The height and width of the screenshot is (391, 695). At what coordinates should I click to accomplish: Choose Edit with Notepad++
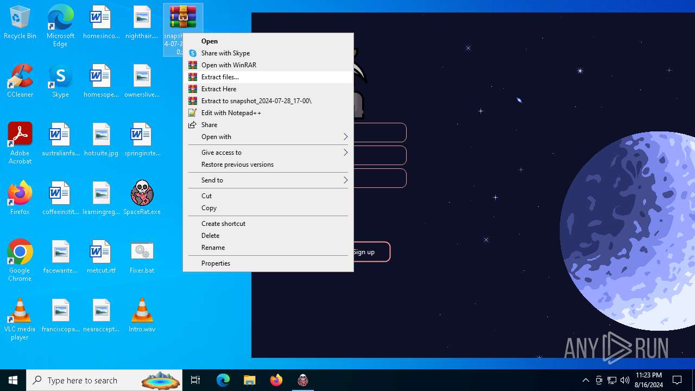point(268,113)
